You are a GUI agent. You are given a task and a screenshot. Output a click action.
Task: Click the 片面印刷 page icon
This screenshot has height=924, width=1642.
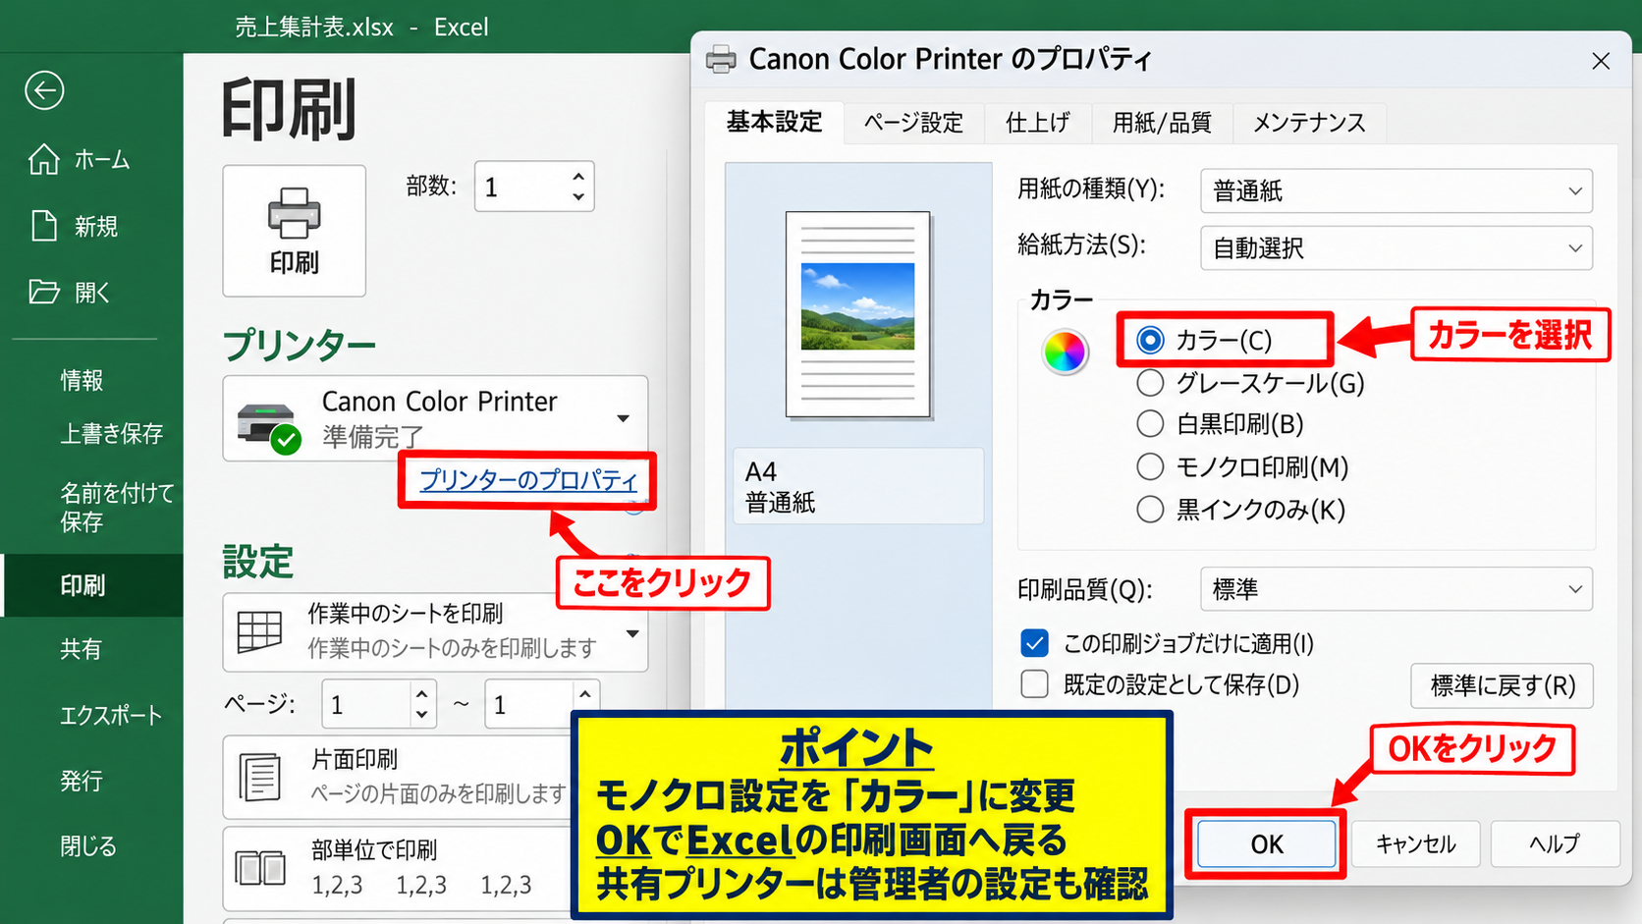point(260,777)
